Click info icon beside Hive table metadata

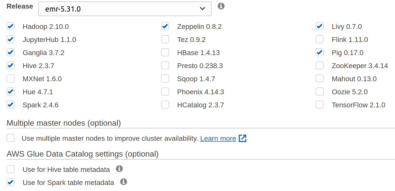click(x=119, y=169)
